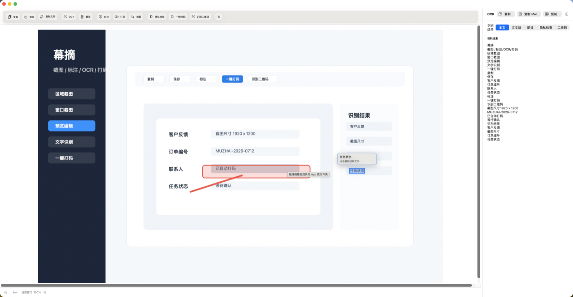This screenshot has height=297, width=573.
Task: Click the zoom-in magnifier in status bar
Action: coord(45,292)
